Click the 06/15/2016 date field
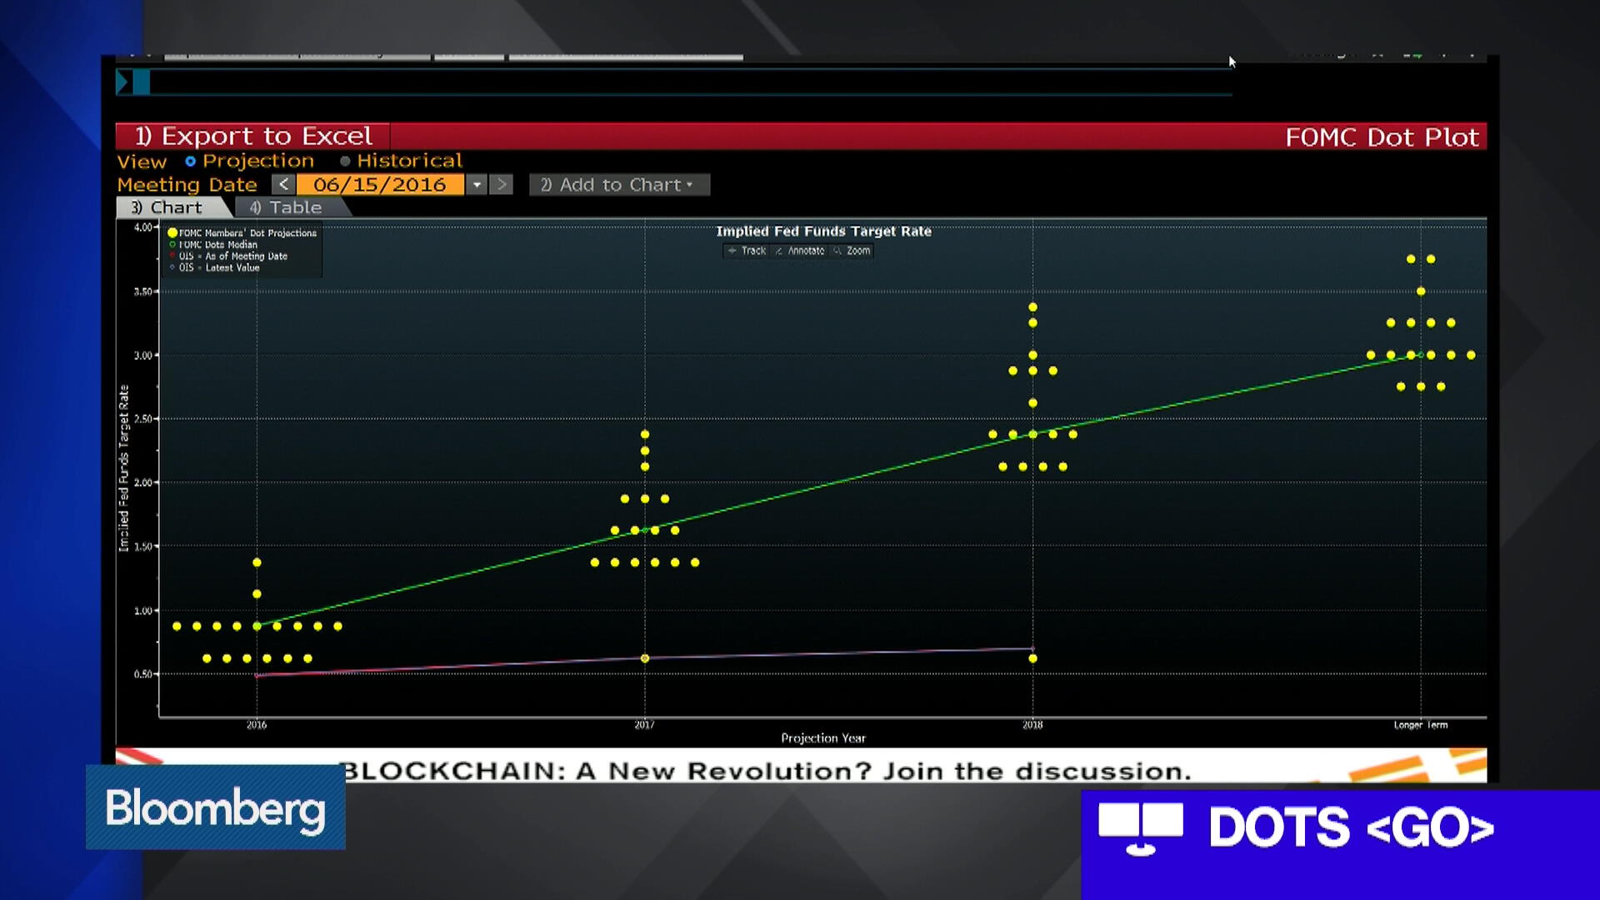Viewport: 1600px width, 900px height. (x=382, y=184)
